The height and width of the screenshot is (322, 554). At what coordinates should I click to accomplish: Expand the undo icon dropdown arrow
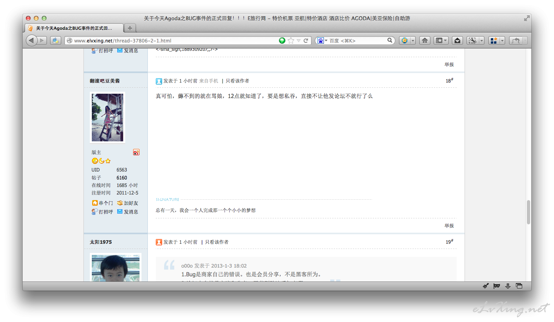(x=525, y=40)
